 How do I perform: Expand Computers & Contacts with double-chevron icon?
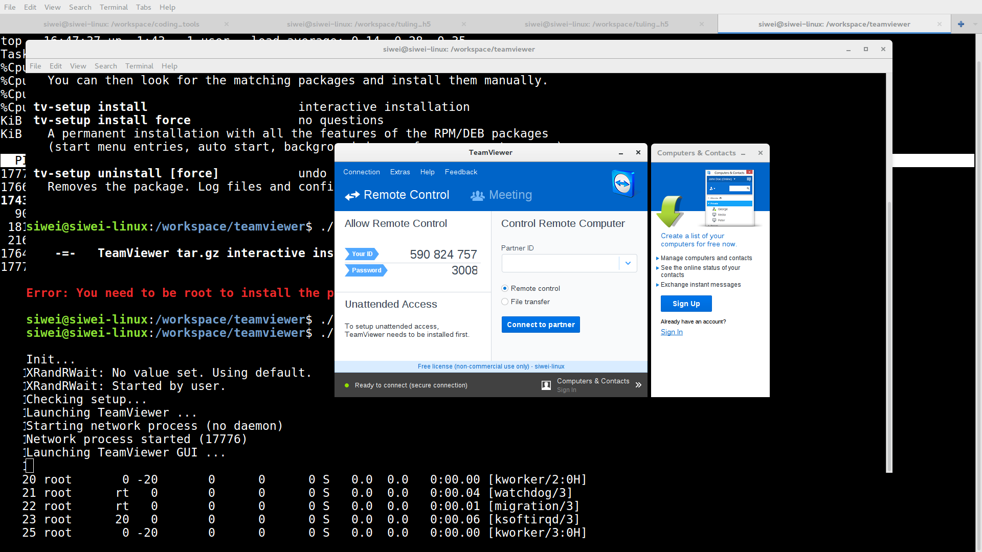click(x=638, y=385)
